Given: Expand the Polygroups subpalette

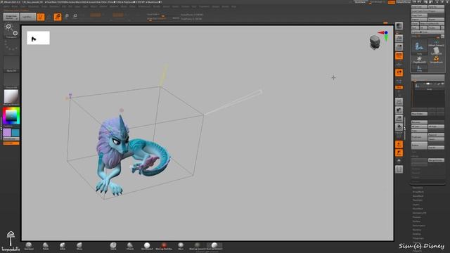Looking at the screenshot, I should click(x=418, y=238).
